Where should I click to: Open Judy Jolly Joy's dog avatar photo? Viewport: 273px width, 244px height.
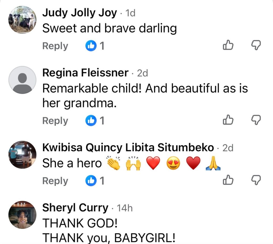22,20
